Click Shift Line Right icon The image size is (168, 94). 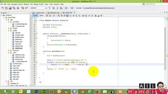86,16
